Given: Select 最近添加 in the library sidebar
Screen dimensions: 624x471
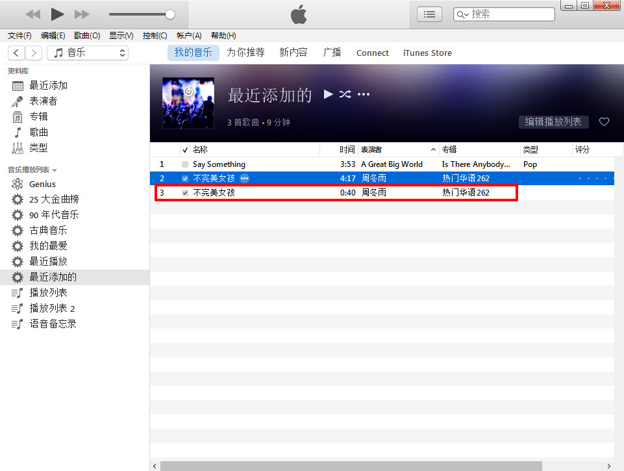Looking at the screenshot, I should point(48,86).
